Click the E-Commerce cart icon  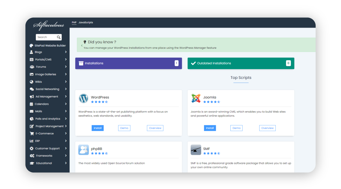pyautogui.click(x=32, y=134)
